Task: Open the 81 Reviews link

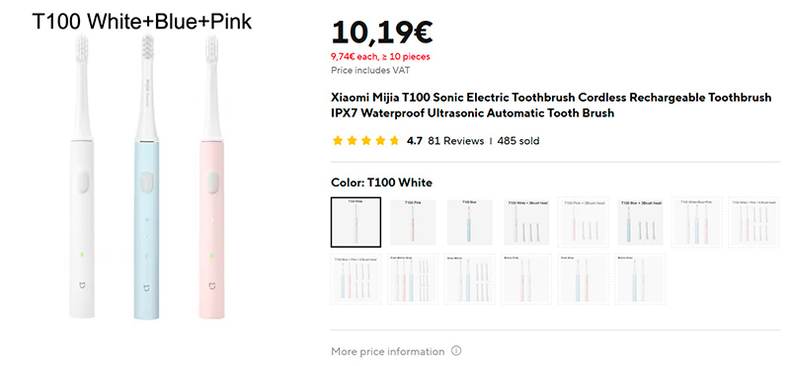Action: [x=455, y=141]
